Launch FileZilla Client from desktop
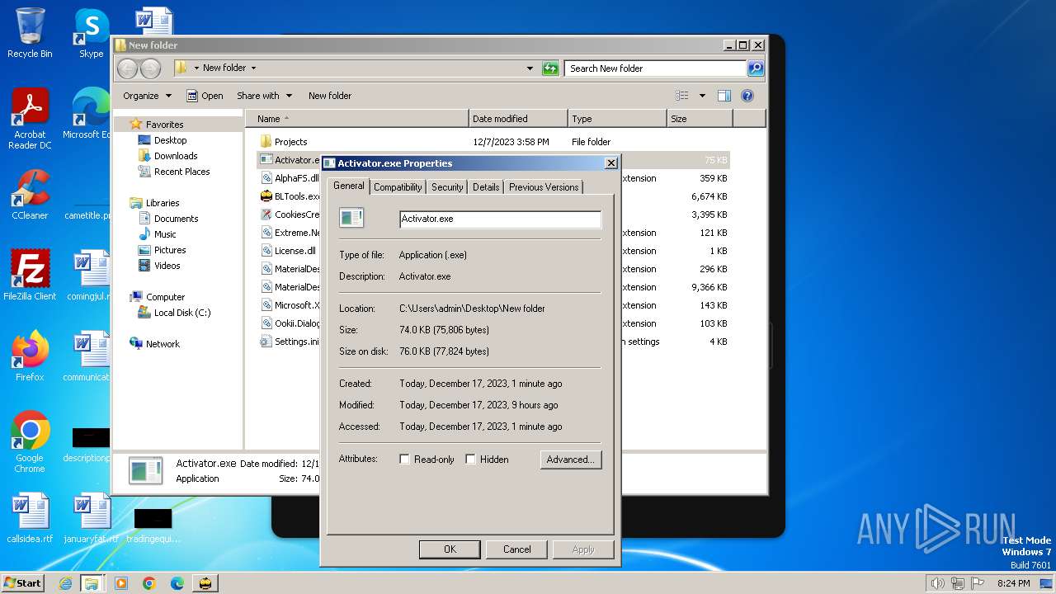The width and height of the screenshot is (1056, 594). (x=30, y=276)
